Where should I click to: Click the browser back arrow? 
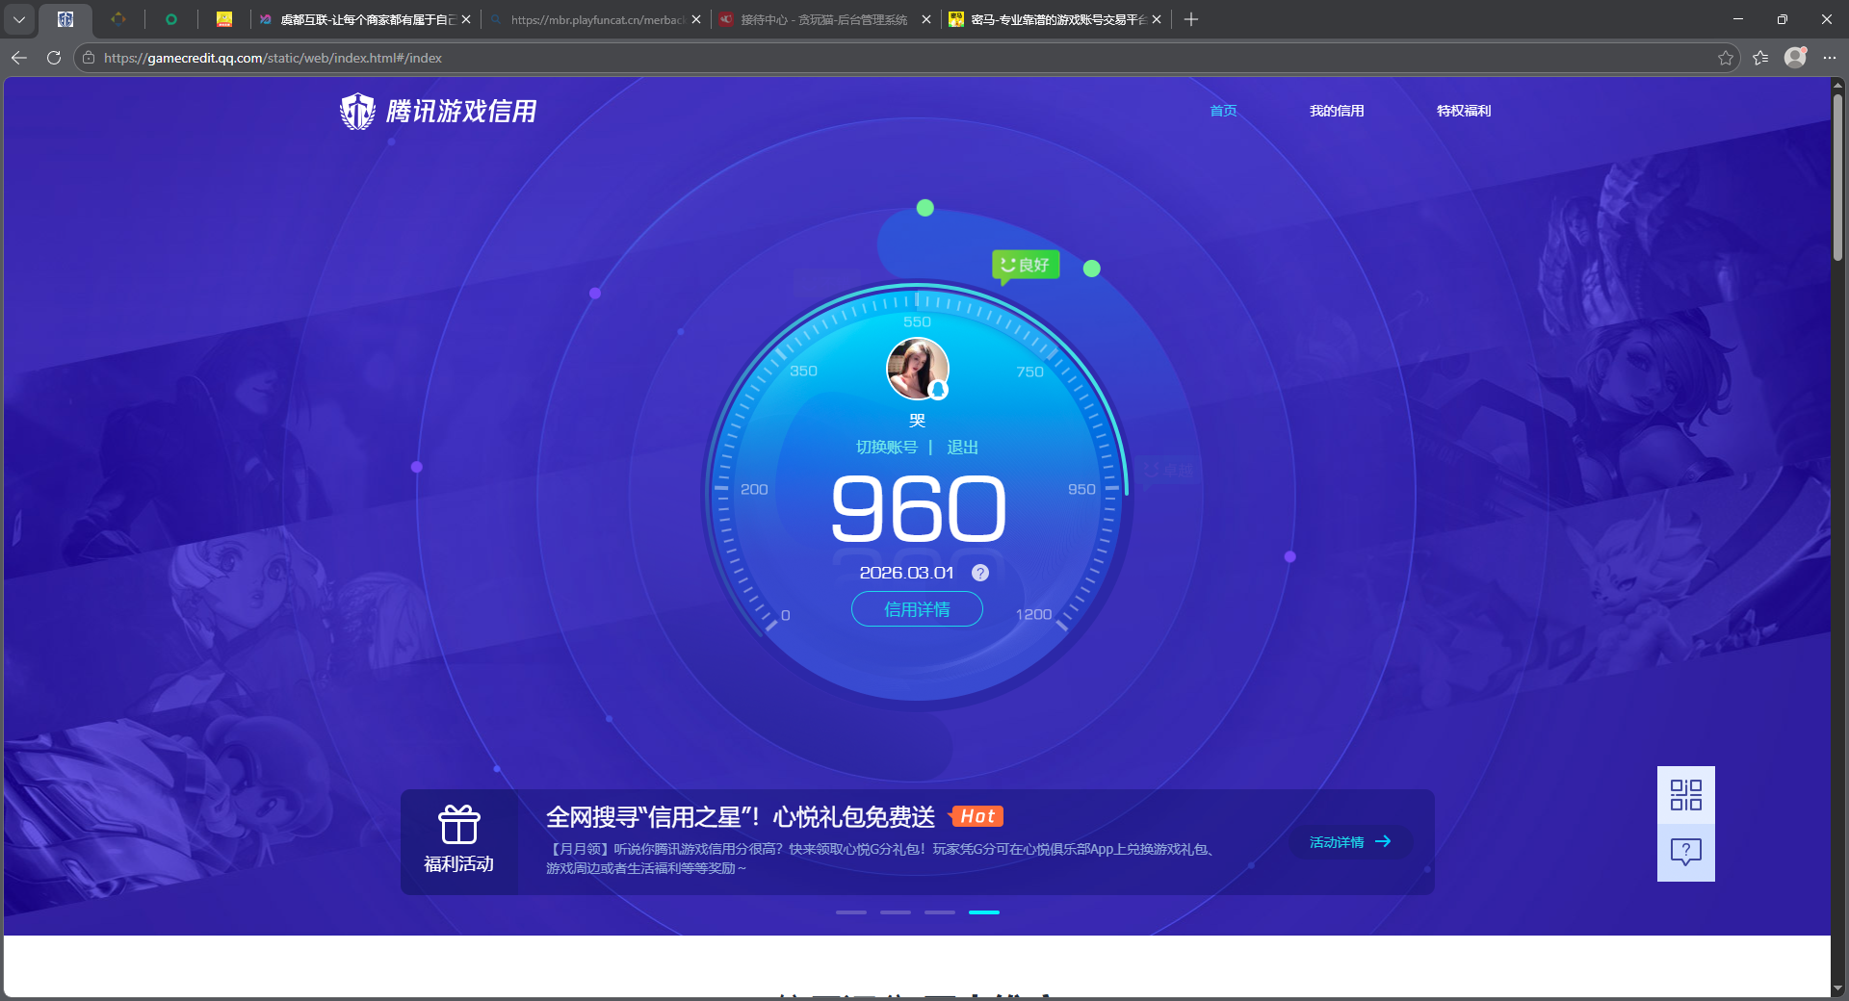(19, 58)
